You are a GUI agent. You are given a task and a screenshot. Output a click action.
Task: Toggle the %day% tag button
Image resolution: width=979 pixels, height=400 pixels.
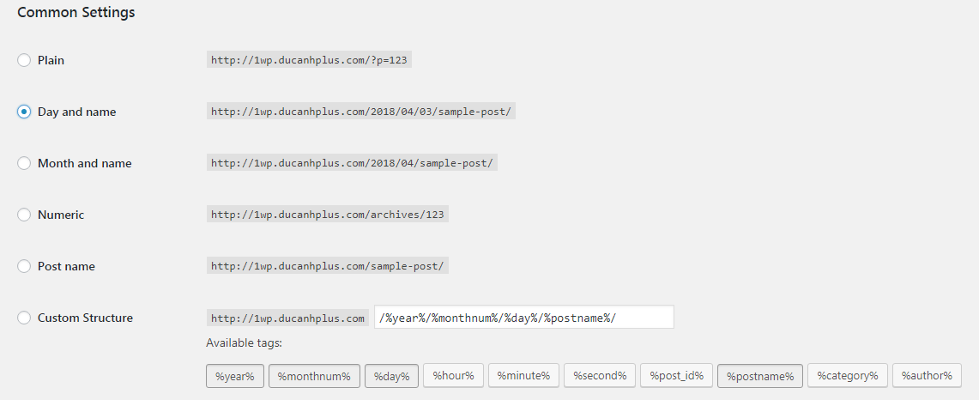[x=391, y=376]
